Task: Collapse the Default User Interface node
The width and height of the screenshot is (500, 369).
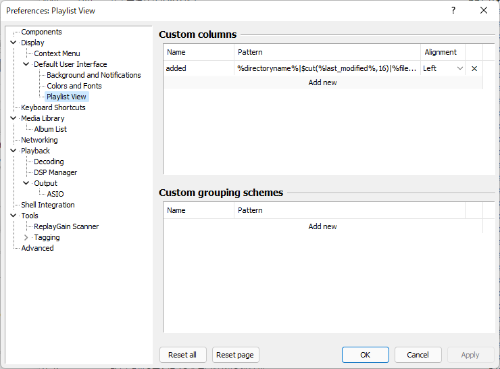Action: [26, 64]
